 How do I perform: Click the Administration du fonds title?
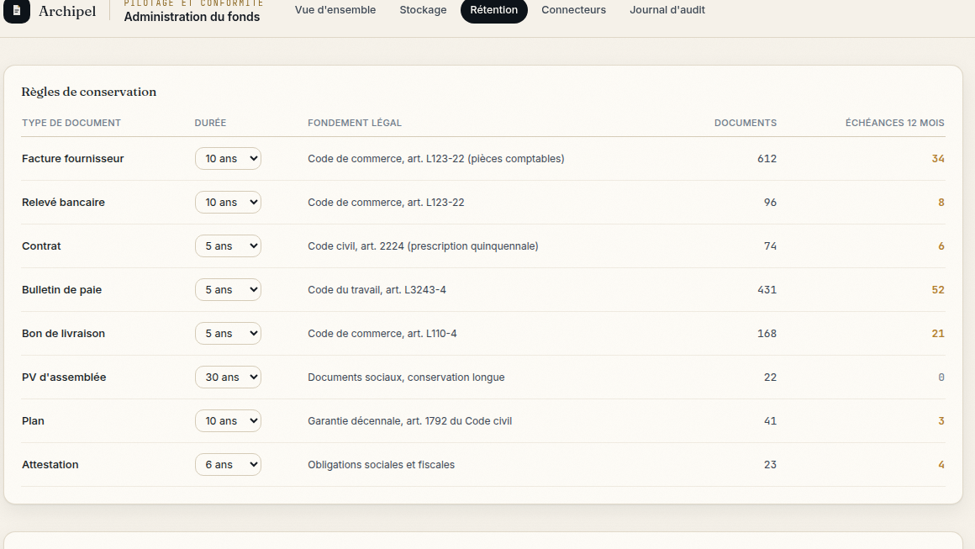click(192, 17)
